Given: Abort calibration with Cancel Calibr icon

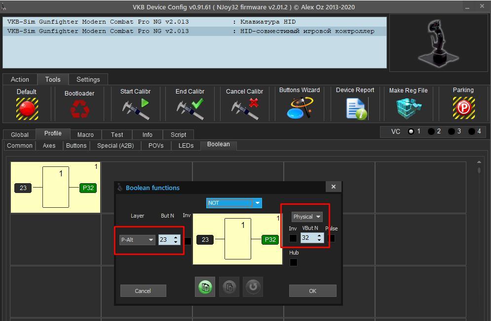Looking at the screenshot, I should point(245,109).
